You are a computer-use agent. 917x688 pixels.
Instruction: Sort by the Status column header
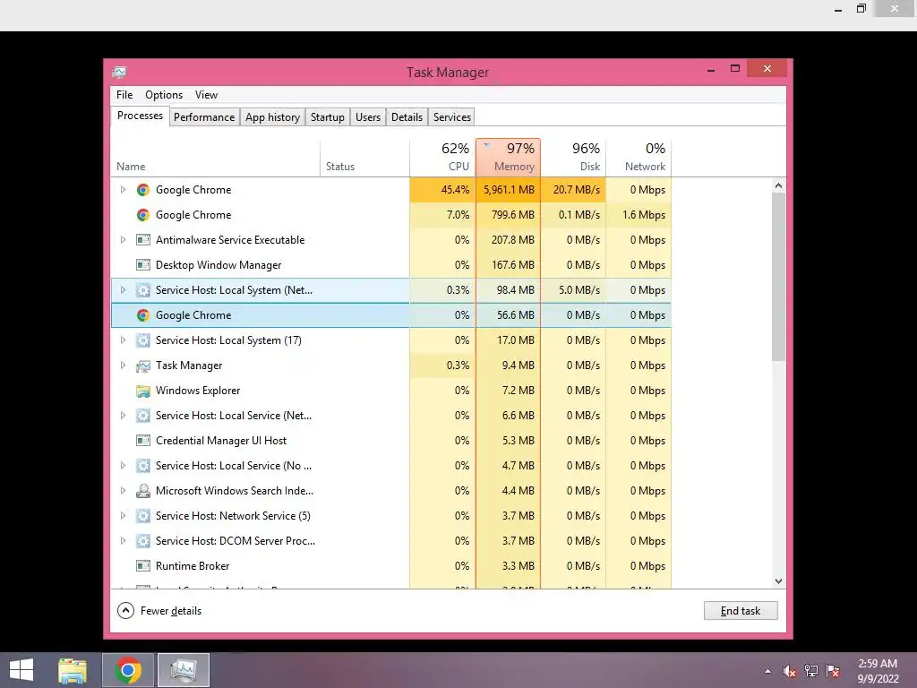coord(365,158)
